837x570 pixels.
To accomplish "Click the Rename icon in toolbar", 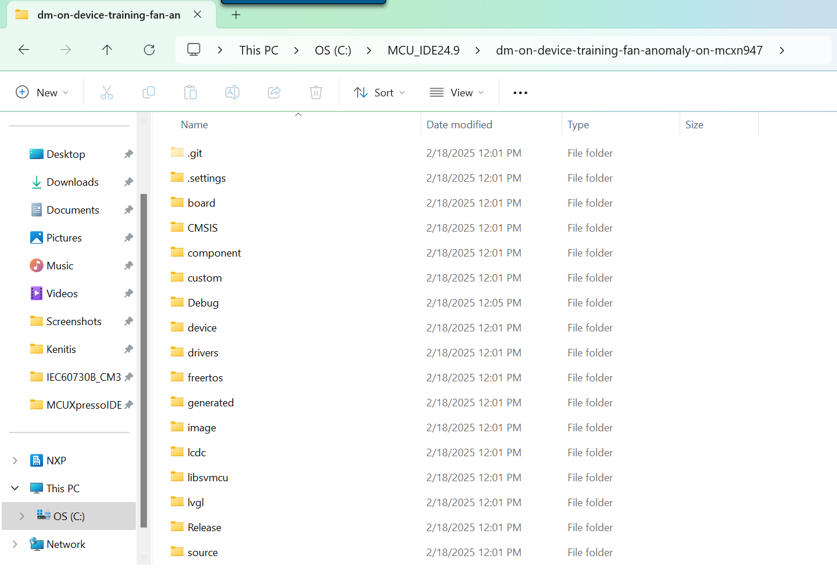I will point(232,92).
